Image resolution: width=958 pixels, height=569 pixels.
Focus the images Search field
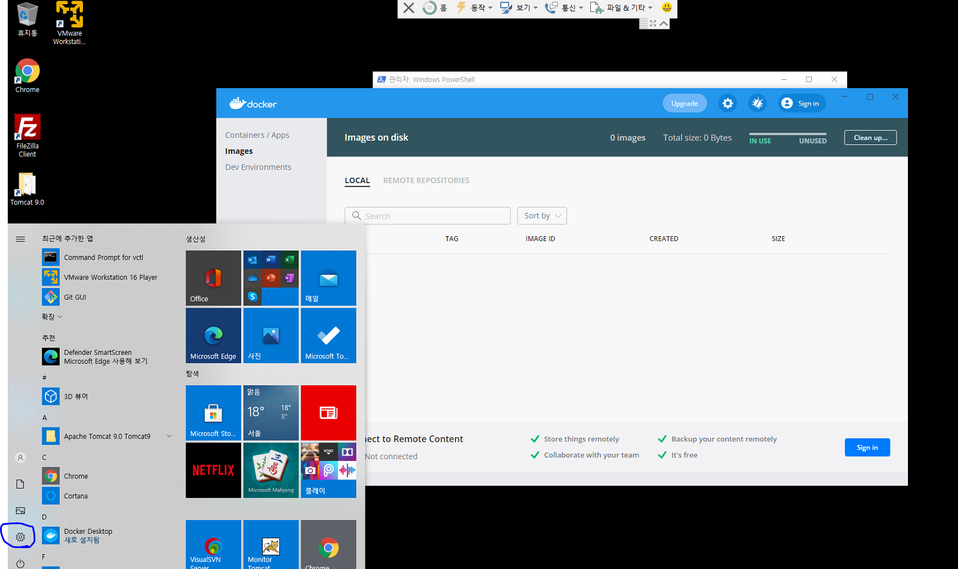point(427,215)
